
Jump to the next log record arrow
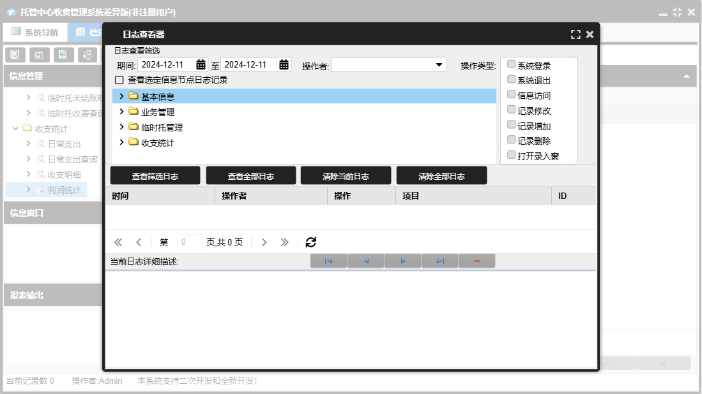tap(403, 261)
